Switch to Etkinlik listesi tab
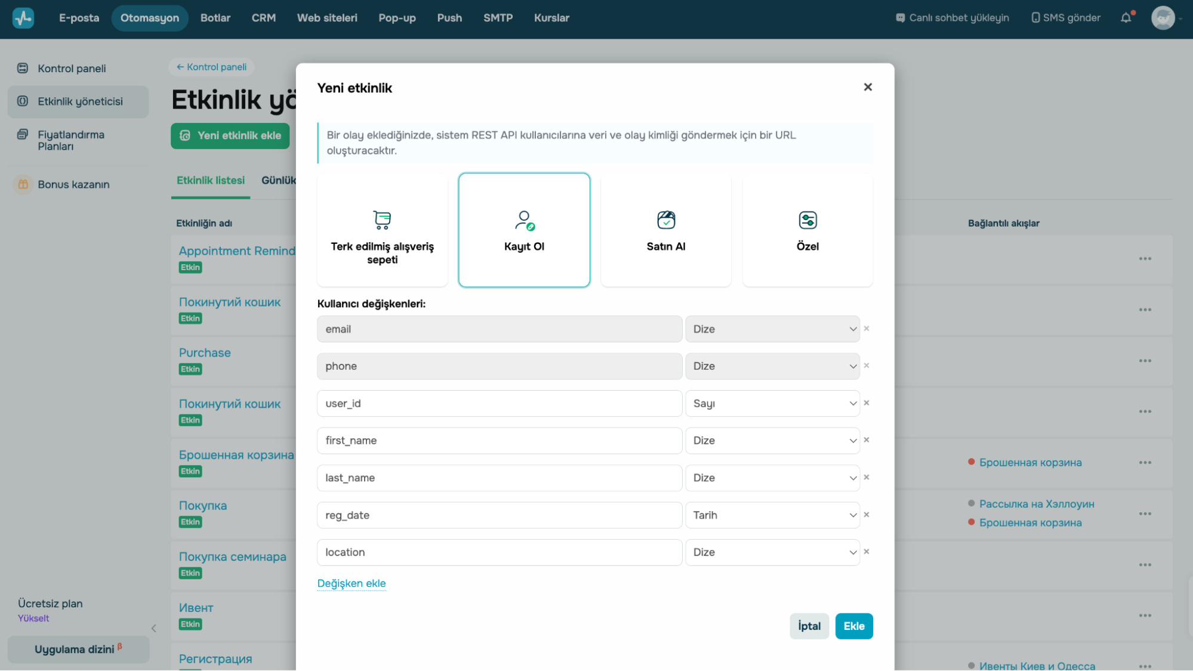Screen dimensions: 1193x671 [211, 180]
